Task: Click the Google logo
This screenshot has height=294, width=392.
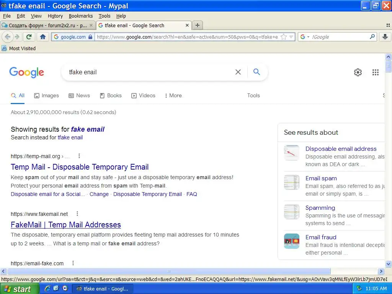Action: click(27, 72)
